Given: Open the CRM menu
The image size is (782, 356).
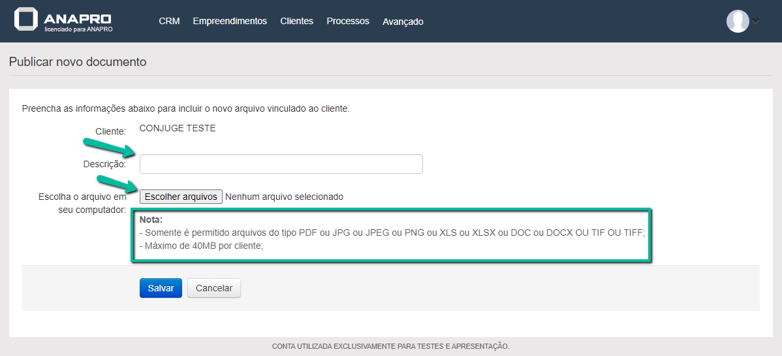Looking at the screenshot, I should tap(169, 21).
